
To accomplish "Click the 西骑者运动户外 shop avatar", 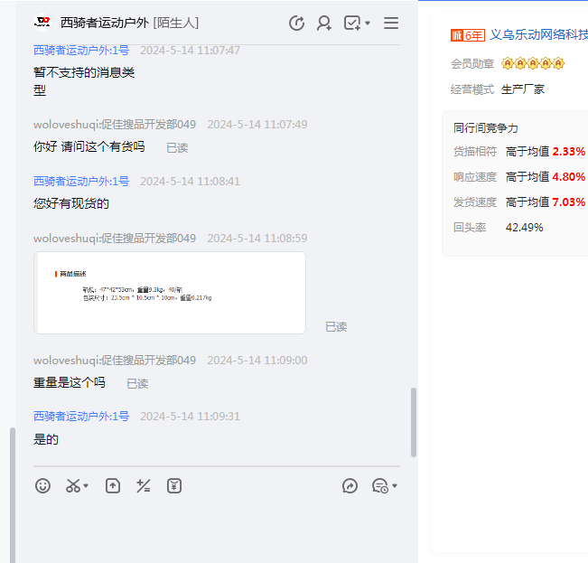I will click(42, 23).
